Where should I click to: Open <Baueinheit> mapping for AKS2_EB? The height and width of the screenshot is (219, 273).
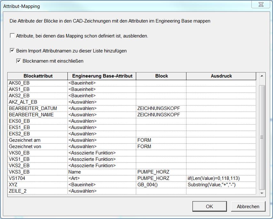pyautogui.click(x=102, y=96)
